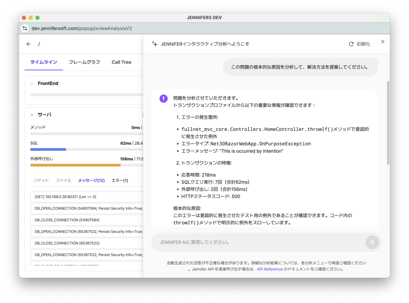This screenshot has height=303, width=409.
Task: Collapse the サーバ section
Action: (x=32, y=115)
